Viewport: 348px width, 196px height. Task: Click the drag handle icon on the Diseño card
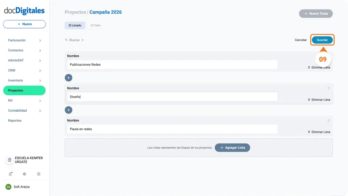tap(328, 88)
